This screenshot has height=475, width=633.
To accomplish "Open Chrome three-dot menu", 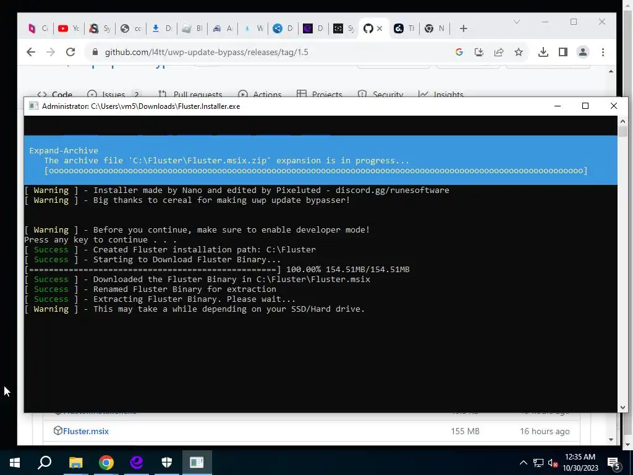I will pos(603,52).
